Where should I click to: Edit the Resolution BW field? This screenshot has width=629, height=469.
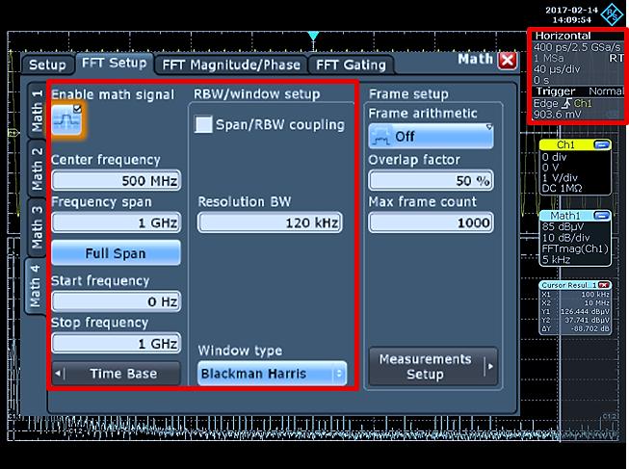(x=270, y=222)
